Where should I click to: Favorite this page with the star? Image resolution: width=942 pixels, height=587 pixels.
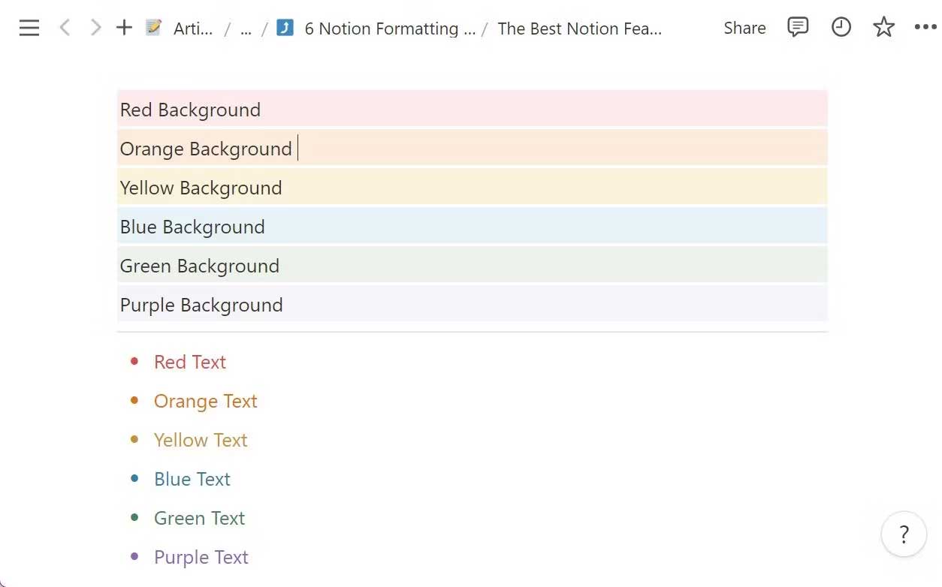point(884,28)
